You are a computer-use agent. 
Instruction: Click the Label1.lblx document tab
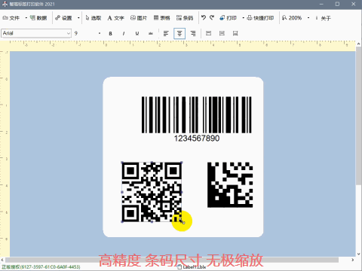click(192, 267)
